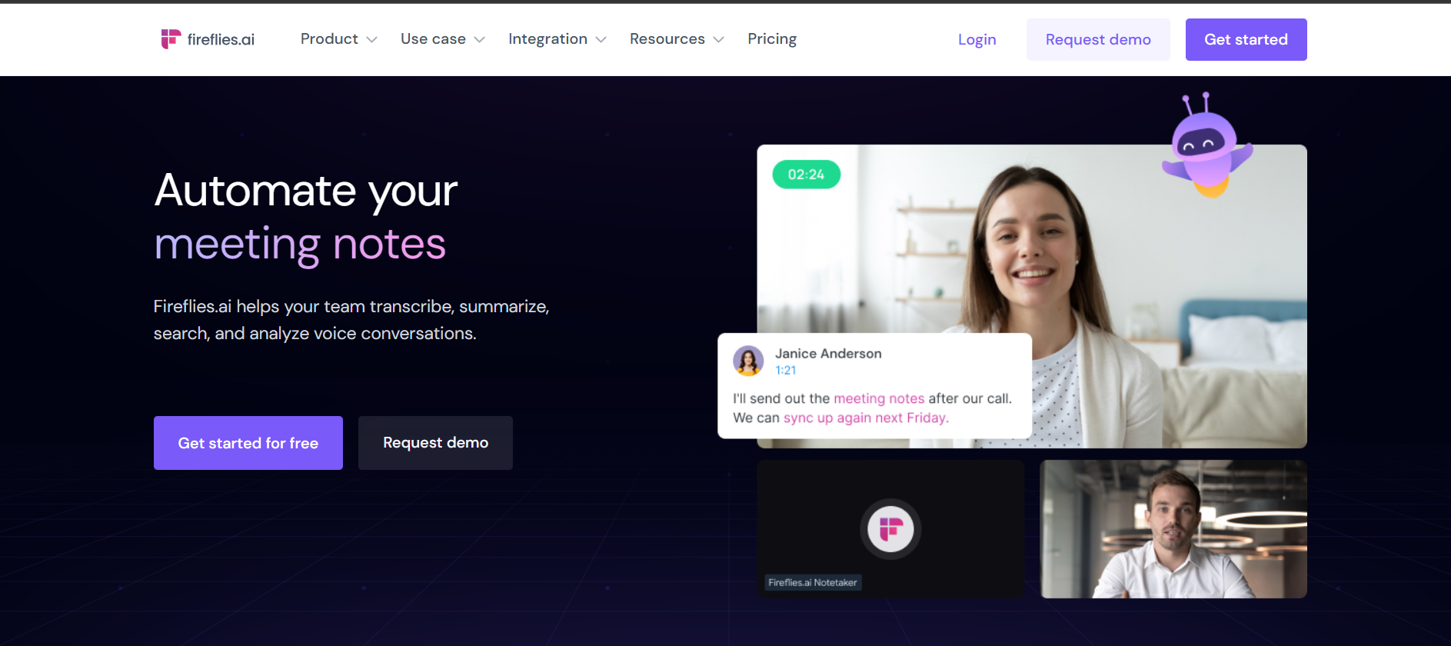
Task: Click the fireflies.ai logo icon
Action: pos(170,39)
